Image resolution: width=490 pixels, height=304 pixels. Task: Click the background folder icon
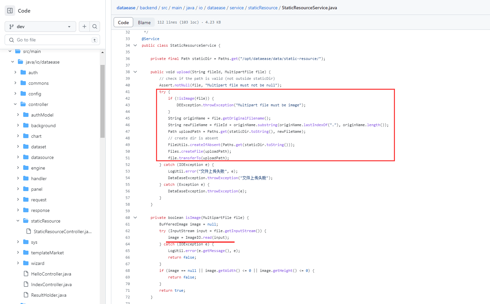click(x=26, y=126)
